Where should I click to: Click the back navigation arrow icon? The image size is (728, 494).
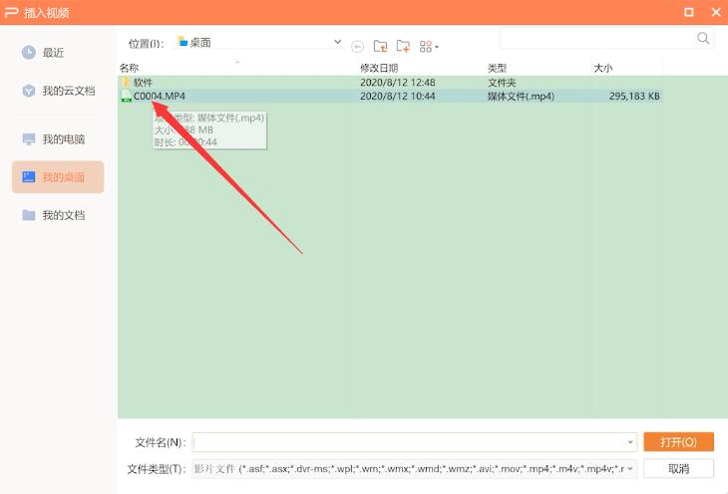(358, 46)
